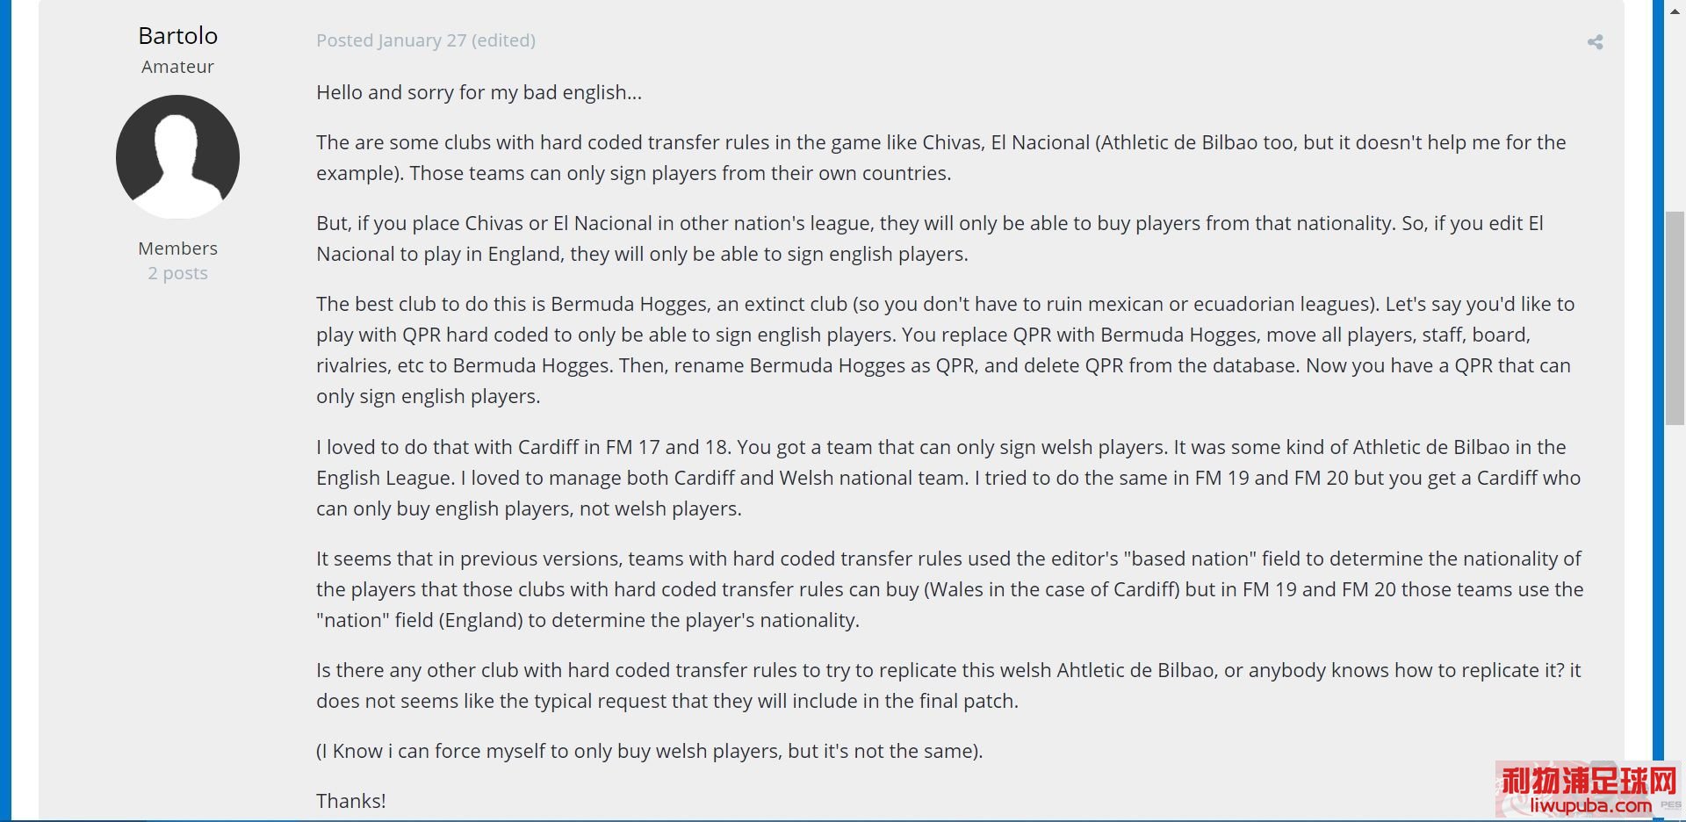Share this post via the share icon

[1595, 42]
